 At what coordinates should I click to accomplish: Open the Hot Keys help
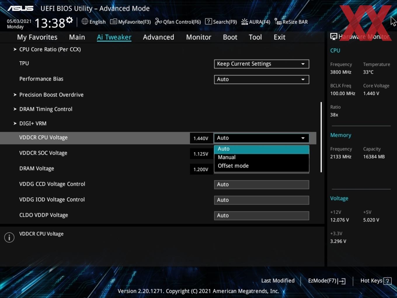click(376, 281)
